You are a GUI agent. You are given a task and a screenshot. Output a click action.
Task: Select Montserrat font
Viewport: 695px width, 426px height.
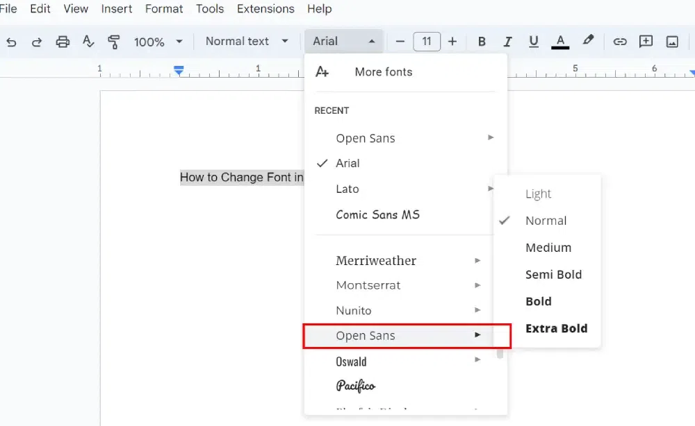(368, 285)
